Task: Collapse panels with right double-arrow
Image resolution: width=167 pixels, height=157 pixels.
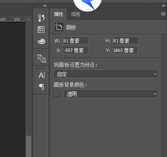Action: pyautogui.click(x=164, y=6)
